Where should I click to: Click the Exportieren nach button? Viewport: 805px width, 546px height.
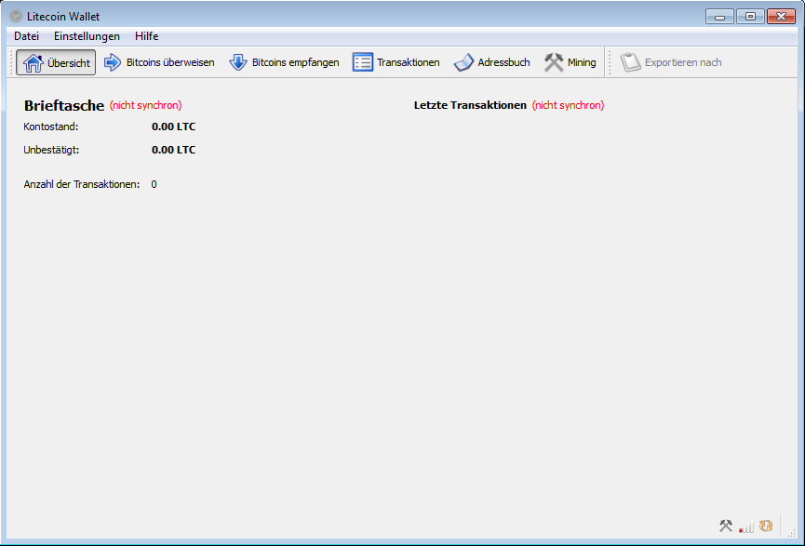coord(671,62)
